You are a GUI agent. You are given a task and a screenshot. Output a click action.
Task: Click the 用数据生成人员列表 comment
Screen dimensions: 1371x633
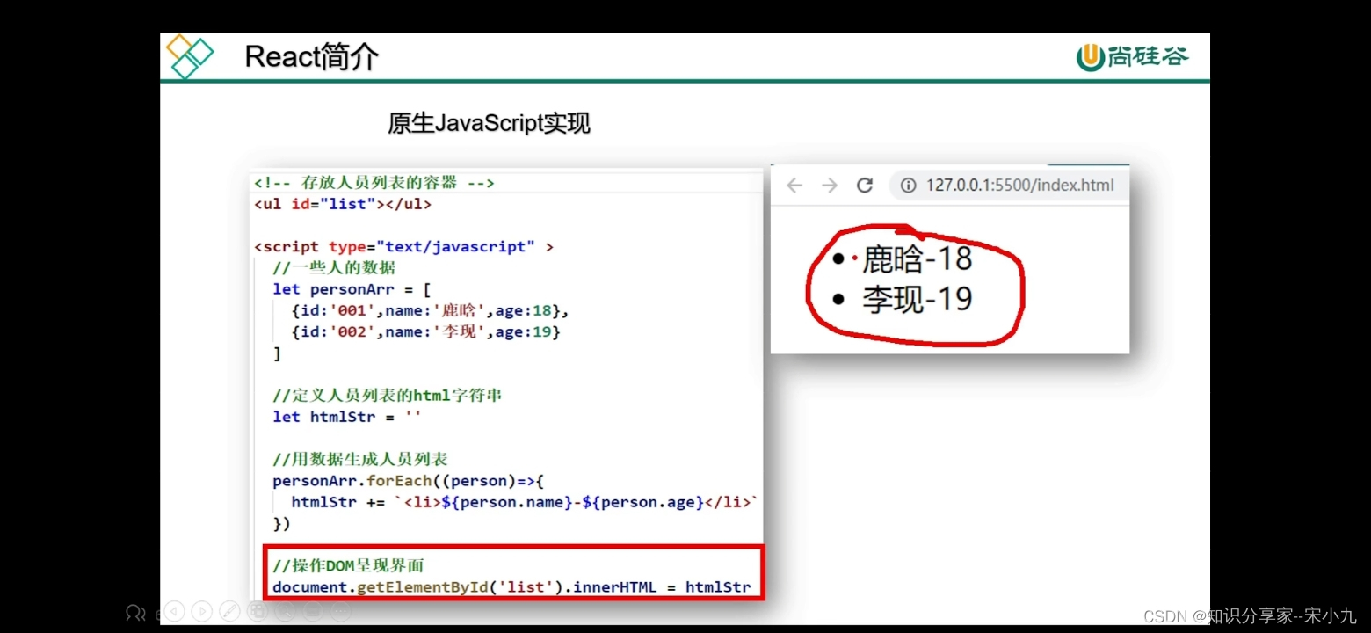[x=360, y=459]
